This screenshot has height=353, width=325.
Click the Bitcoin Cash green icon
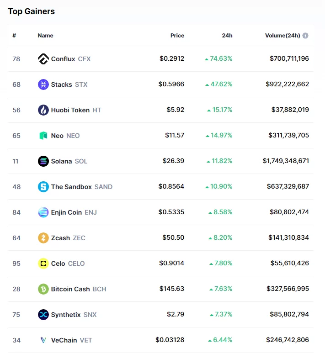(43, 289)
